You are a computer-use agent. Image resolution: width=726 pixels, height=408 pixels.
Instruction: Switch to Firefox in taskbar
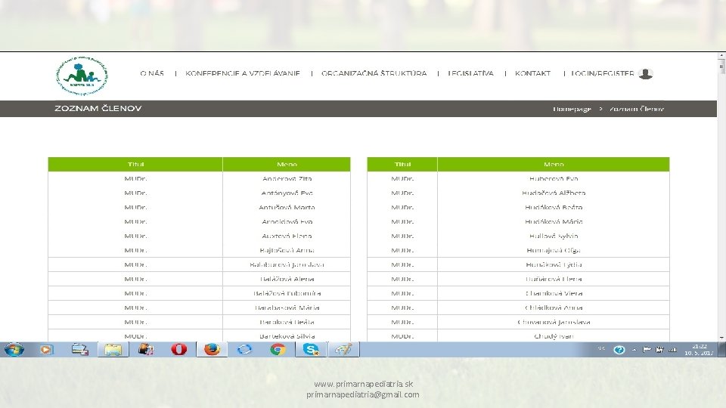(x=212, y=349)
